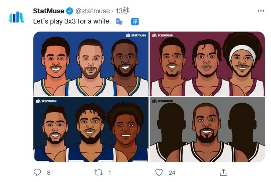
Task: Click the reply count 8
Action: pyautogui.click(x=49, y=172)
